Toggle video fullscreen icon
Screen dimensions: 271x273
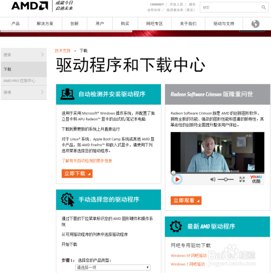(242, 179)
